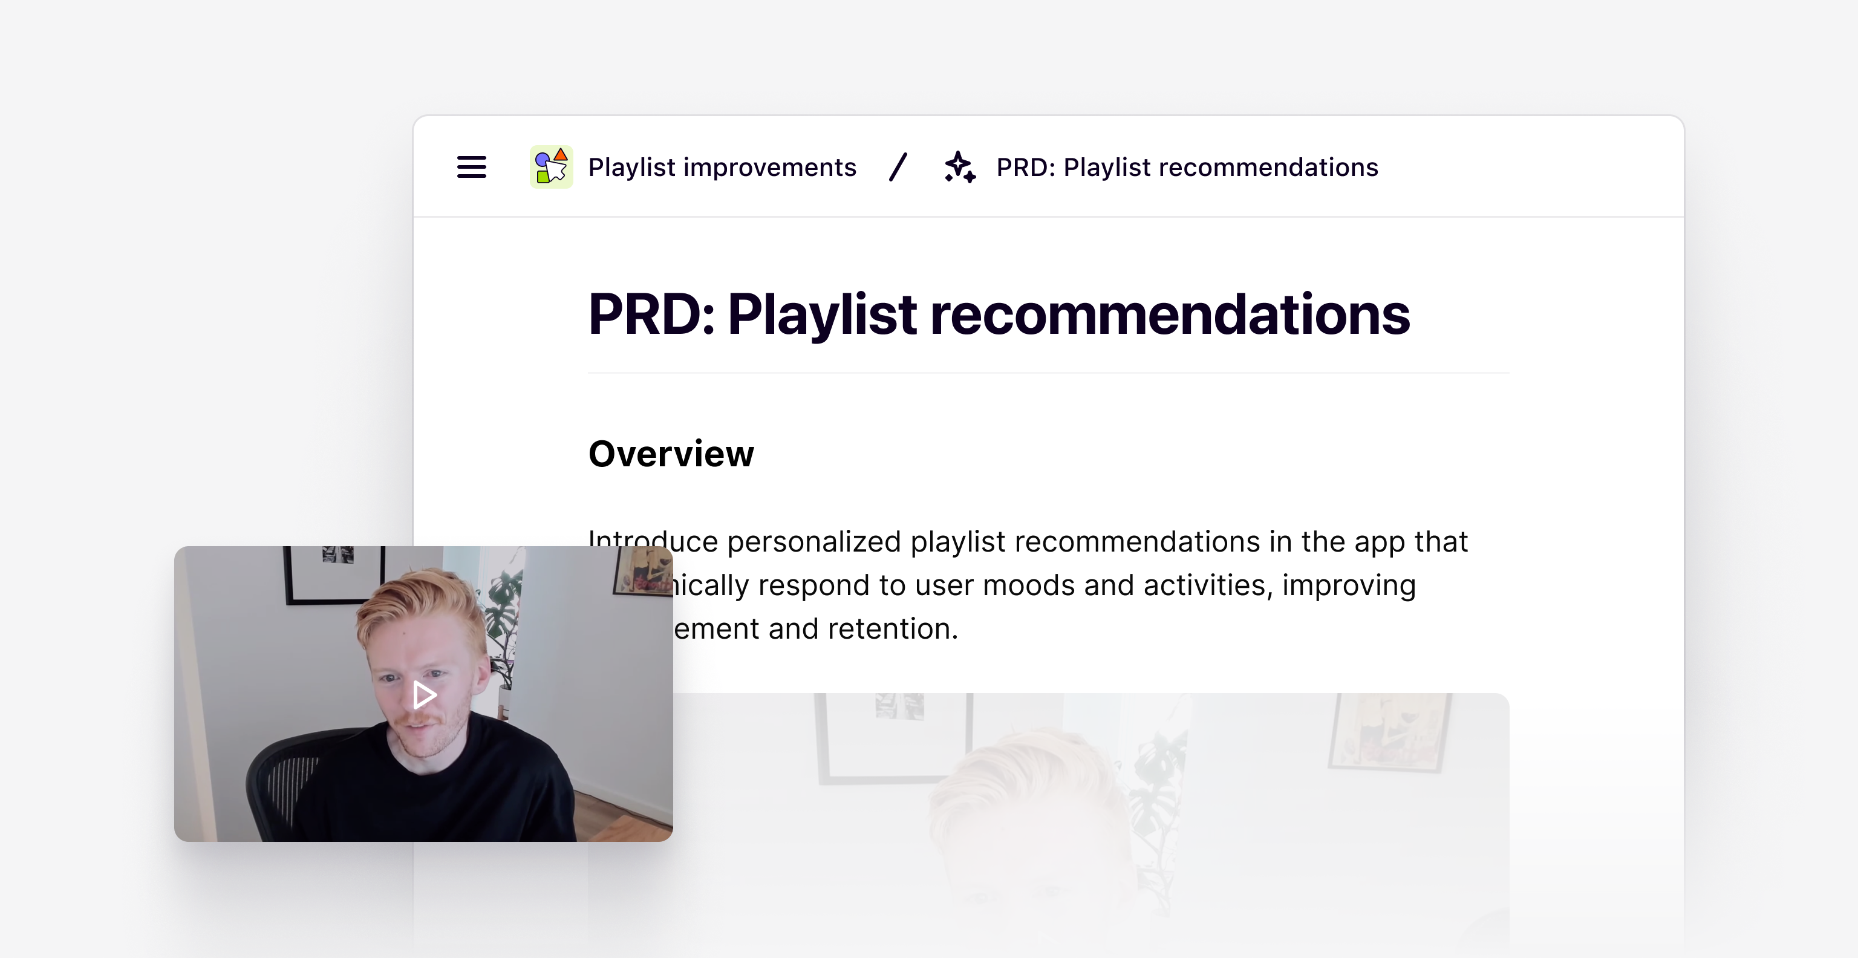Go to Playlist improvements breadcrumb link
Screen dimensions: 1858x958
coord(722,168)
